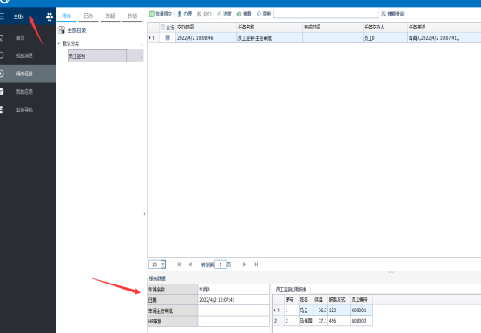Click the 完成时间 column header
The width and height of the screenshot is (481, 333).
click(x=333, y=27)
